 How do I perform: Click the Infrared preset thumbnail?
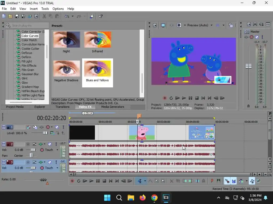(x=98, y=40)
